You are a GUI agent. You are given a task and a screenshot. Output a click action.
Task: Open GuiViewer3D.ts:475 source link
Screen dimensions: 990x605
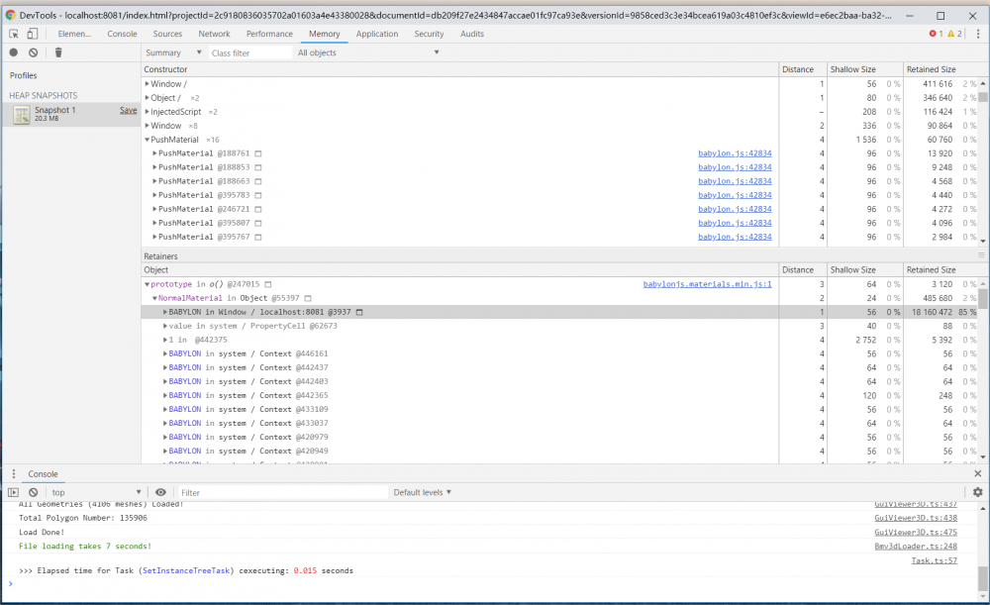point(916,533)
